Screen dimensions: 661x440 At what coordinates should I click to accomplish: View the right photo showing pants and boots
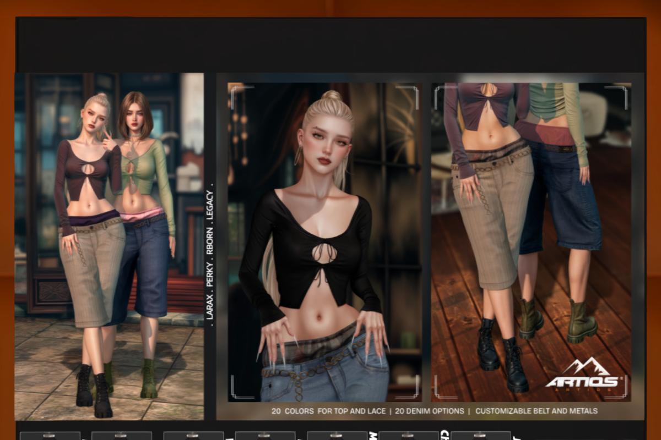pos(531,242)
